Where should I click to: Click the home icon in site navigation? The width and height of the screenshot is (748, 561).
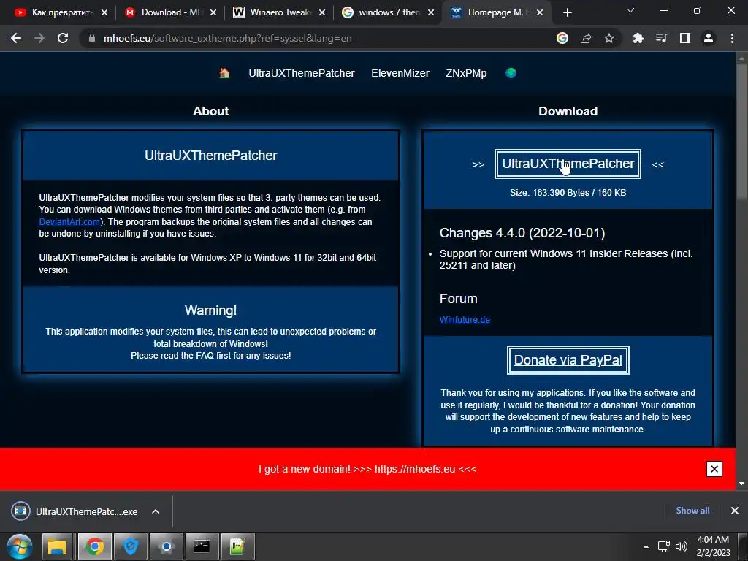click(224, 73)
